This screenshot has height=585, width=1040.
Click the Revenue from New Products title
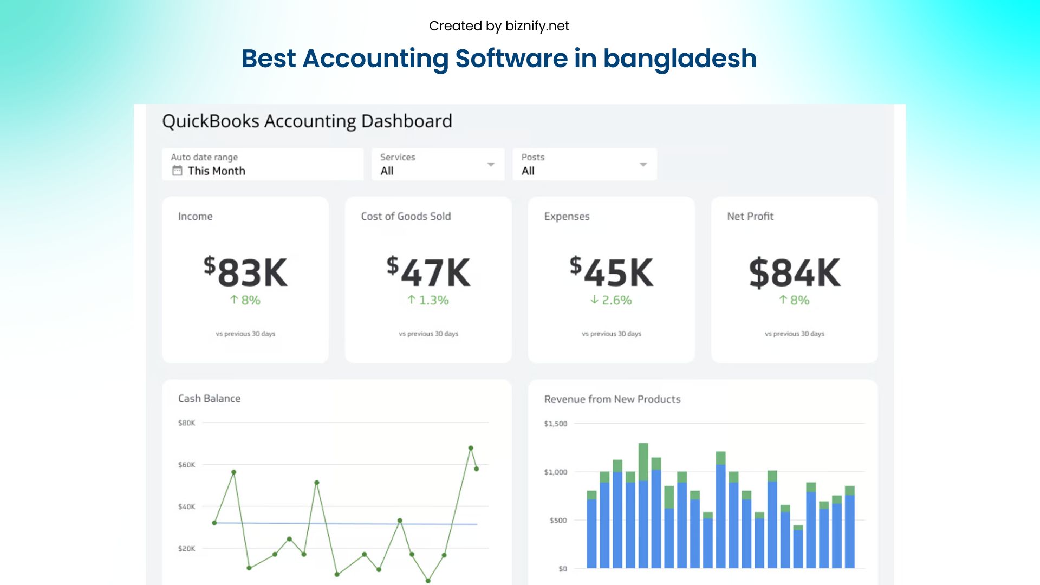click(x=612, y=399)
